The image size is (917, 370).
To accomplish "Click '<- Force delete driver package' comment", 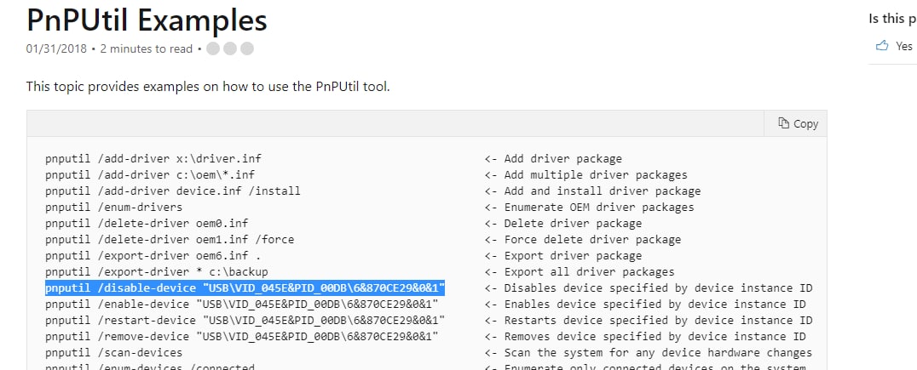I will pyautogui.click(x=582, y=239).
